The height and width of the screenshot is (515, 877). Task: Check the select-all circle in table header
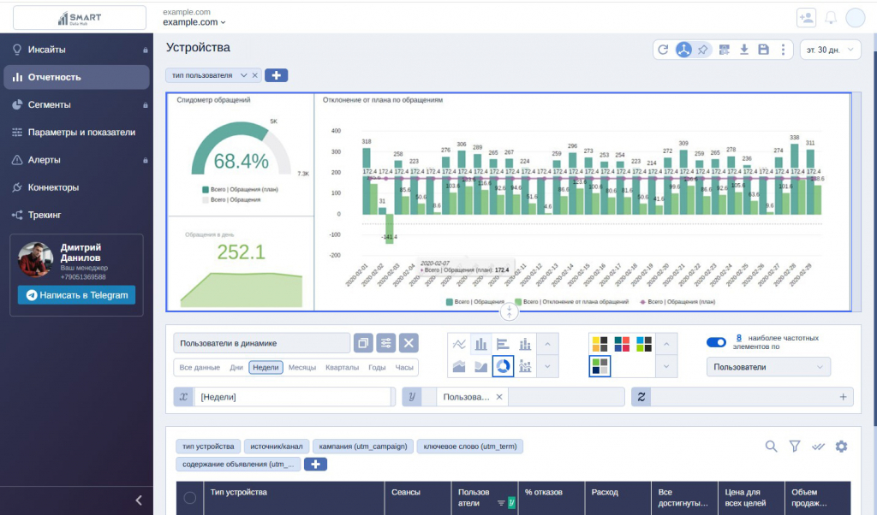click(189, 498)
